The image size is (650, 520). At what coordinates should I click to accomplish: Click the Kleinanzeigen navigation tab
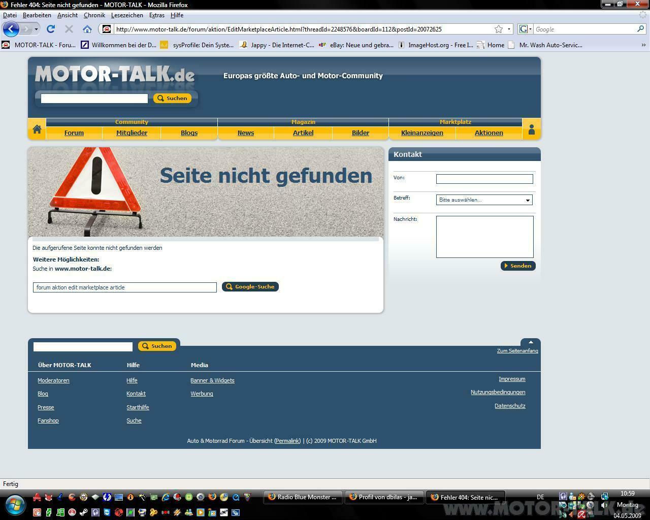(x=422, y=133)
